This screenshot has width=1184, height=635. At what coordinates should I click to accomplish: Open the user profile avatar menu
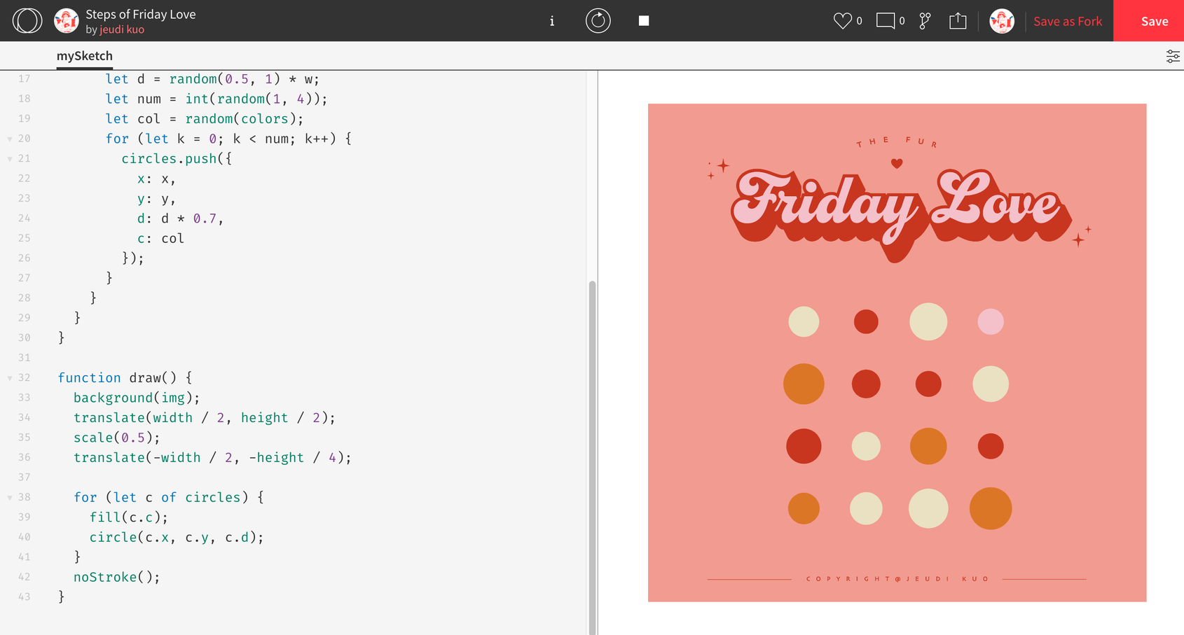click(x=1001, y=21)
